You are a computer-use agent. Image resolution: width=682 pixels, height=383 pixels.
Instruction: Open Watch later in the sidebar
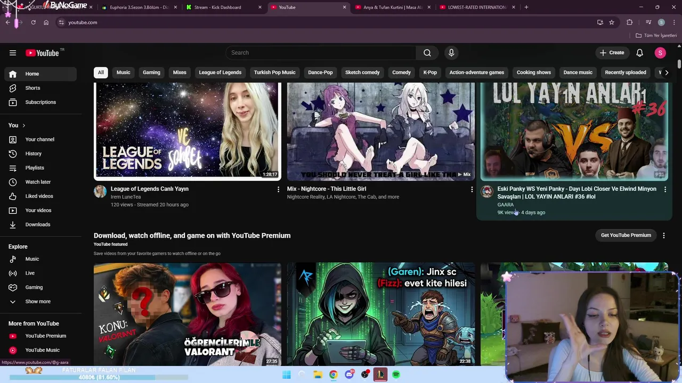(42, 182)
